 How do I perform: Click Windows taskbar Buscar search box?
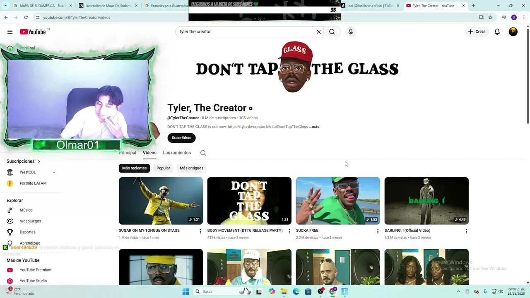tap(223, 291)
